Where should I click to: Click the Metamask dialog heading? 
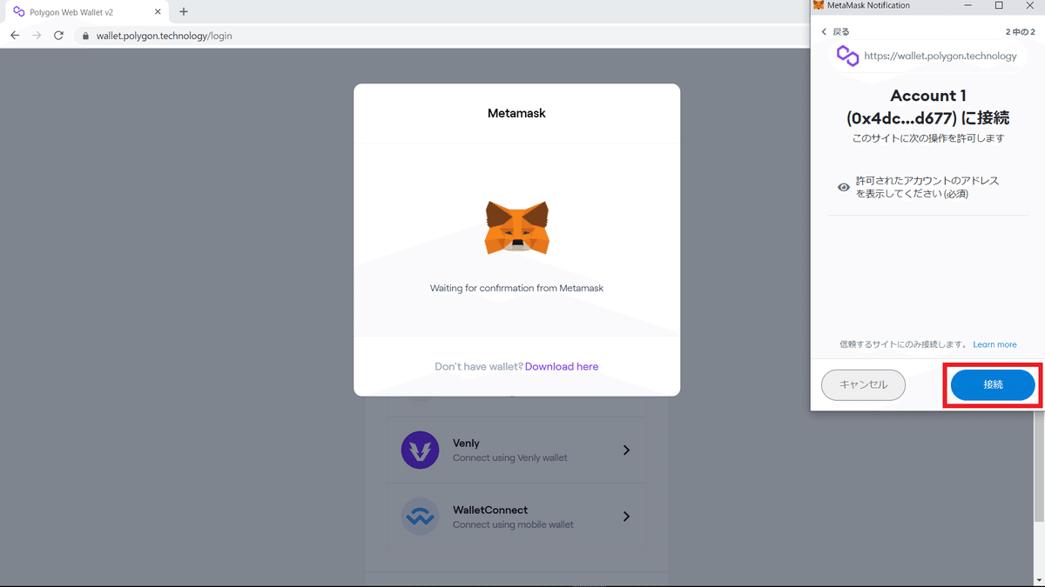pyautogui.click(x=516, y=113)
